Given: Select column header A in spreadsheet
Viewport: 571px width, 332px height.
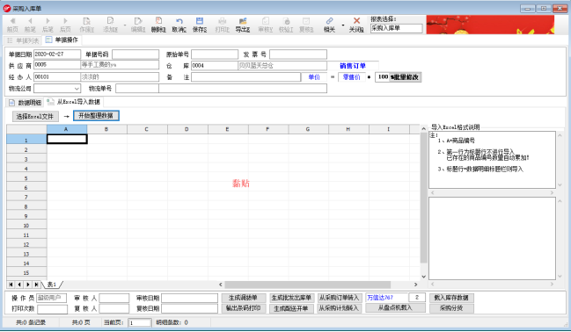Looking at the screenshot, I should (x=67, y=129).
